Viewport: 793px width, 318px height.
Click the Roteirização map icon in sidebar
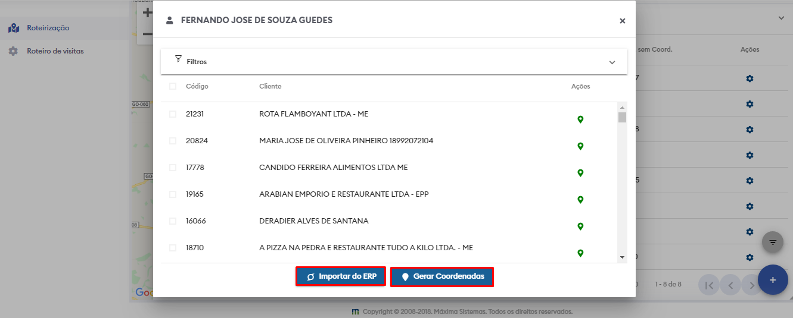[x=14, y=28]
